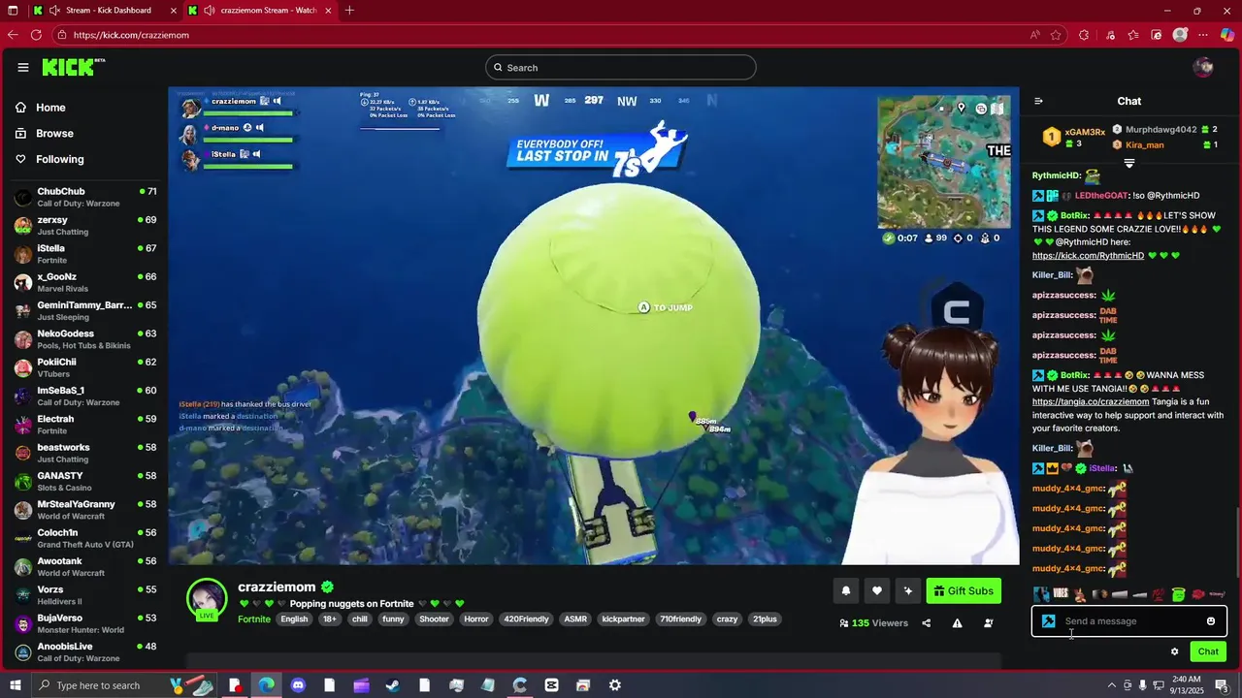The image size is (1242, 698).
Task: Click the browser address bar URL
Action: tap(131, 35)
